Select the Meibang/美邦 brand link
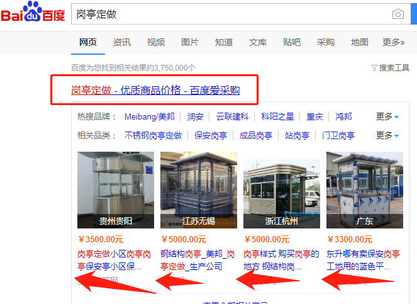 click(150, 116)
